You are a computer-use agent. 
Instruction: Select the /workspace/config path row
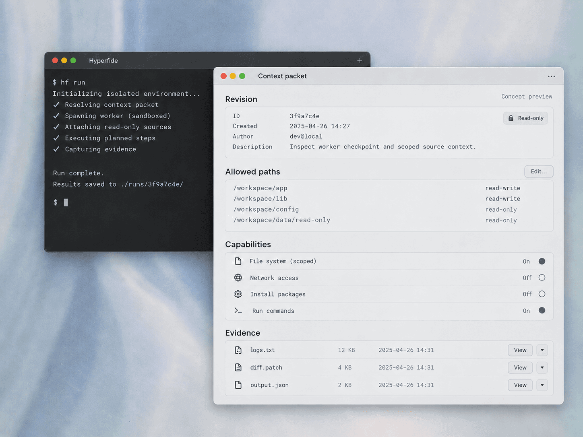(389, 209)
